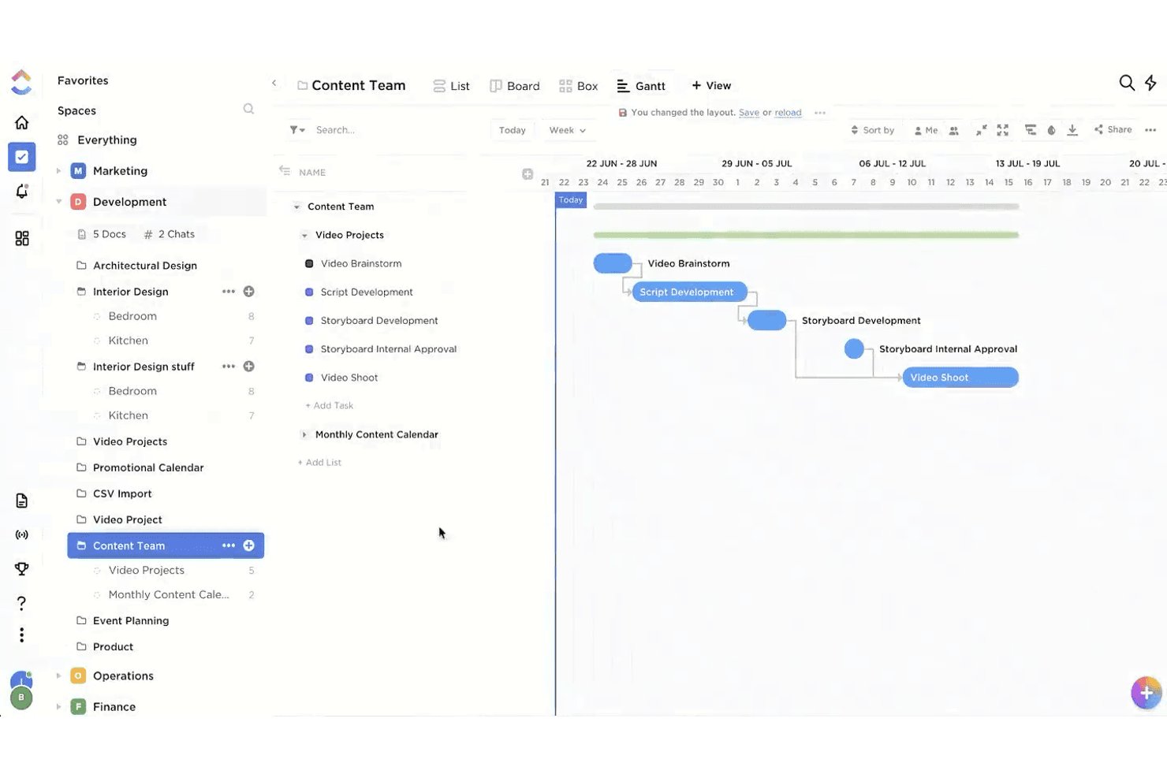Click the color scheme droplet icon
Image resolution: width=1167 pixels, height=778 pixels.
click(1051, 130)
